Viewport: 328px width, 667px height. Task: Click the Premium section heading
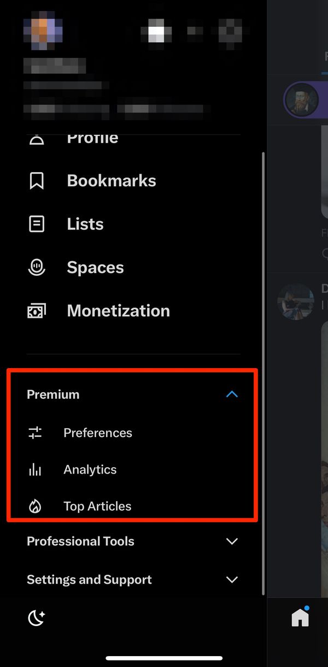click(x=53, y=394)
